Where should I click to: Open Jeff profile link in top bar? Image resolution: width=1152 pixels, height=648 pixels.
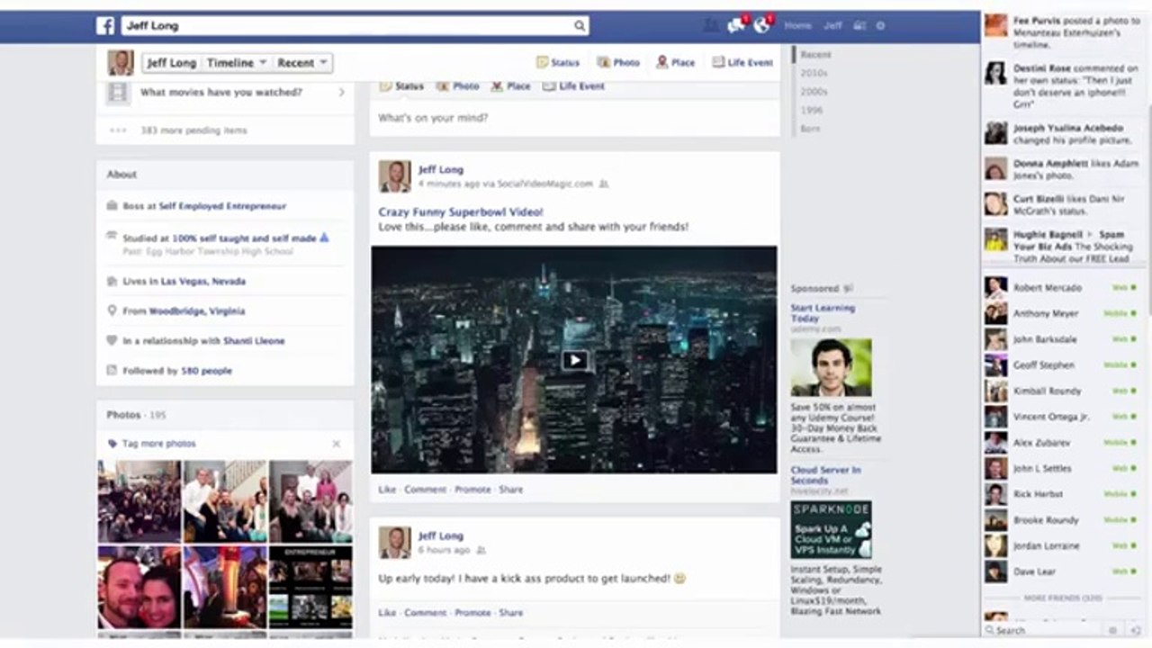tap(833, 26)
